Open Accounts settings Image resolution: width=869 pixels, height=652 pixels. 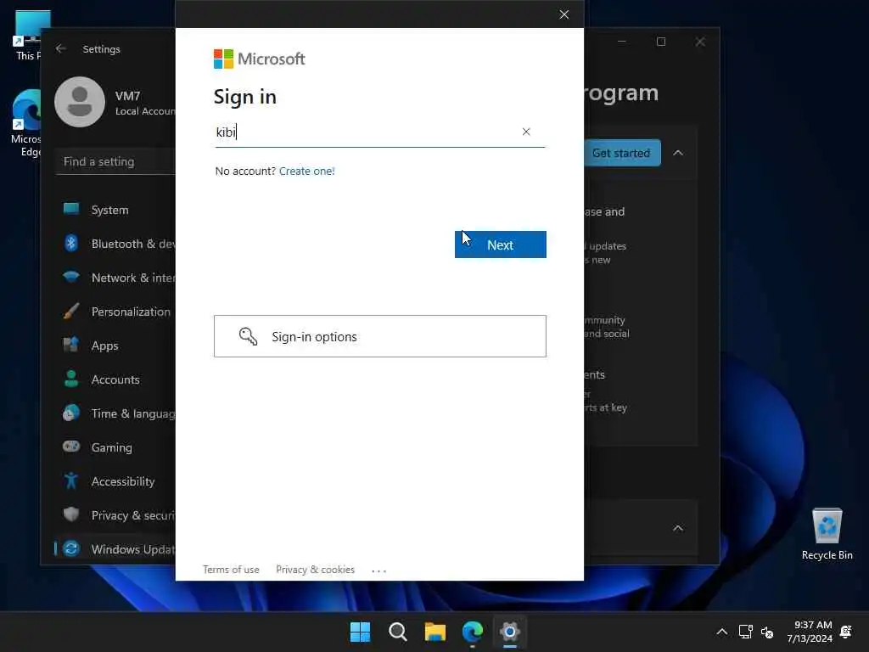[x=115, y=379]
